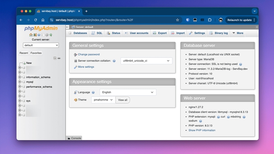The image size is (274, 154).
Task: Click Favorites tables button
Action: pyautogui.click(x=36, y=53)
